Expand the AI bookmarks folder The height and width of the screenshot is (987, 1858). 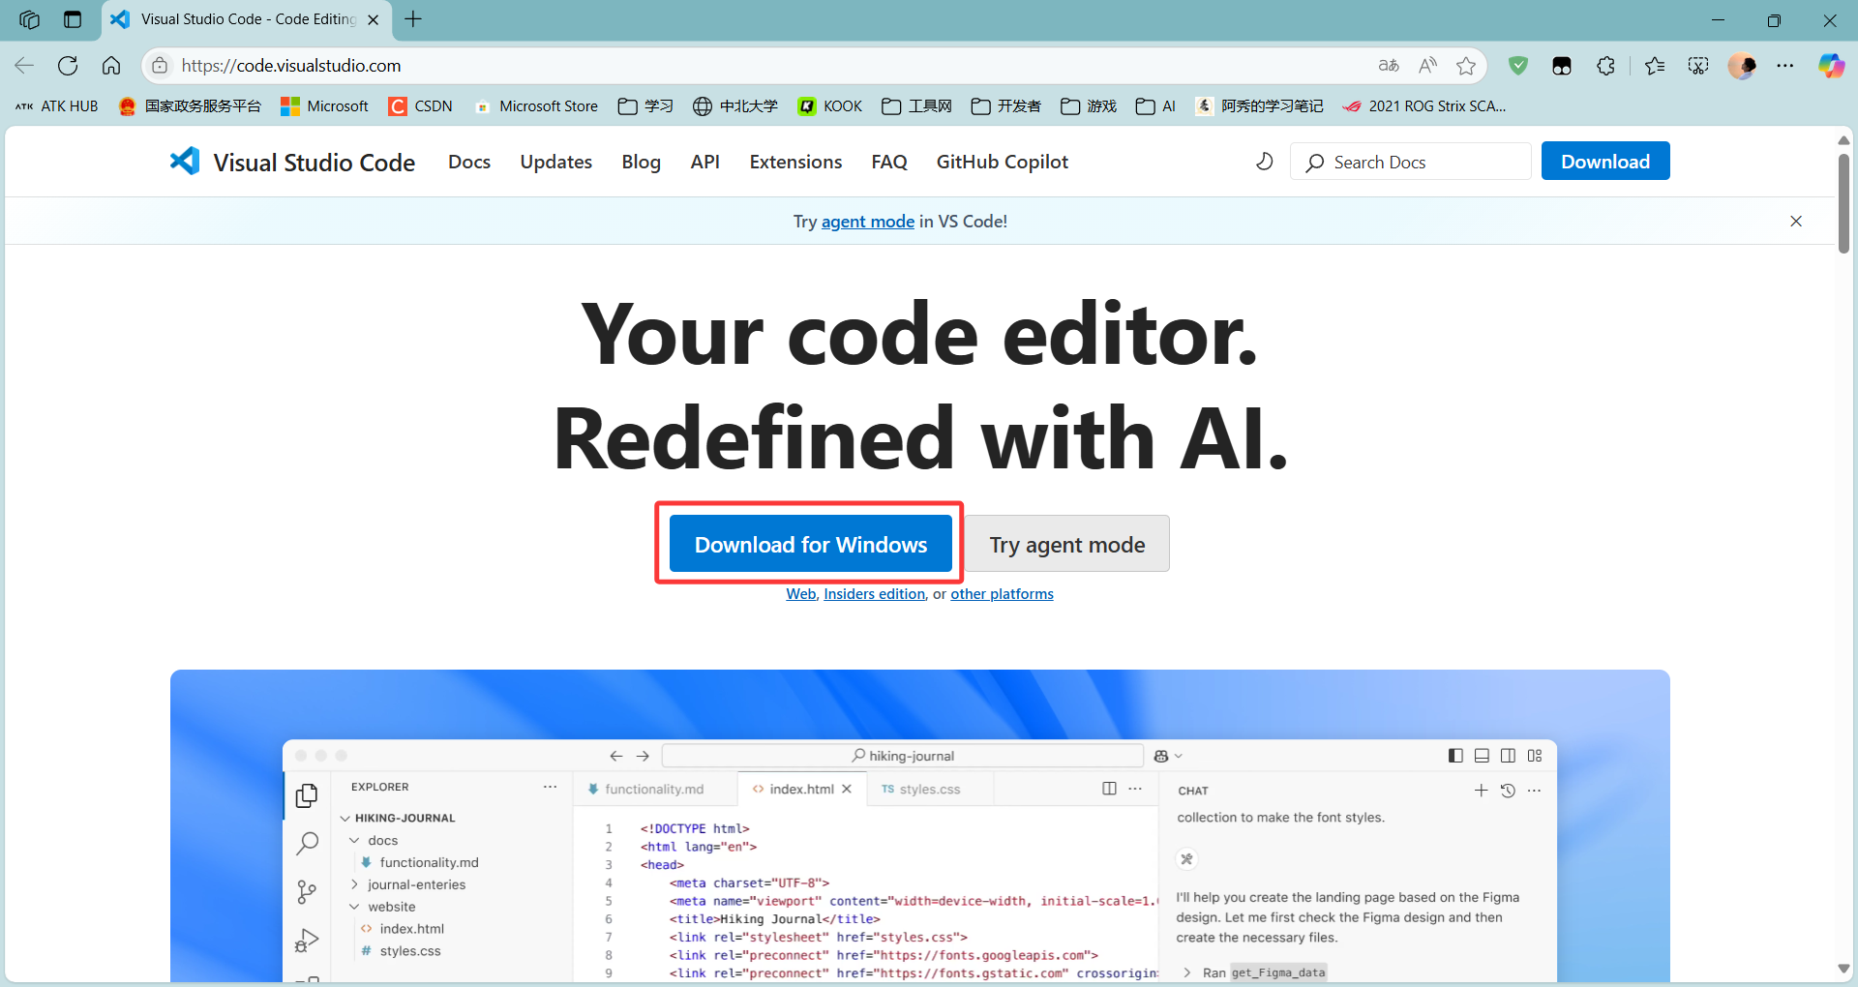point(1156,106)
